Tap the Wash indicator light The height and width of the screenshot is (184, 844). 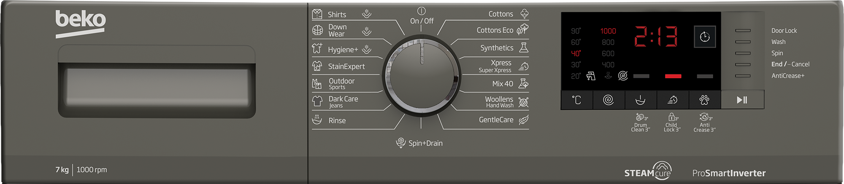(743, 42)
